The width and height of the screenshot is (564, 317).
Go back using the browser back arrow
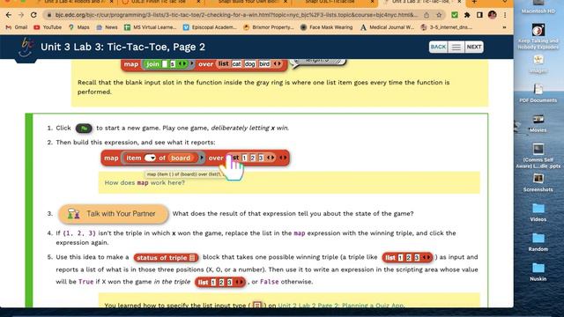[9, 15]
